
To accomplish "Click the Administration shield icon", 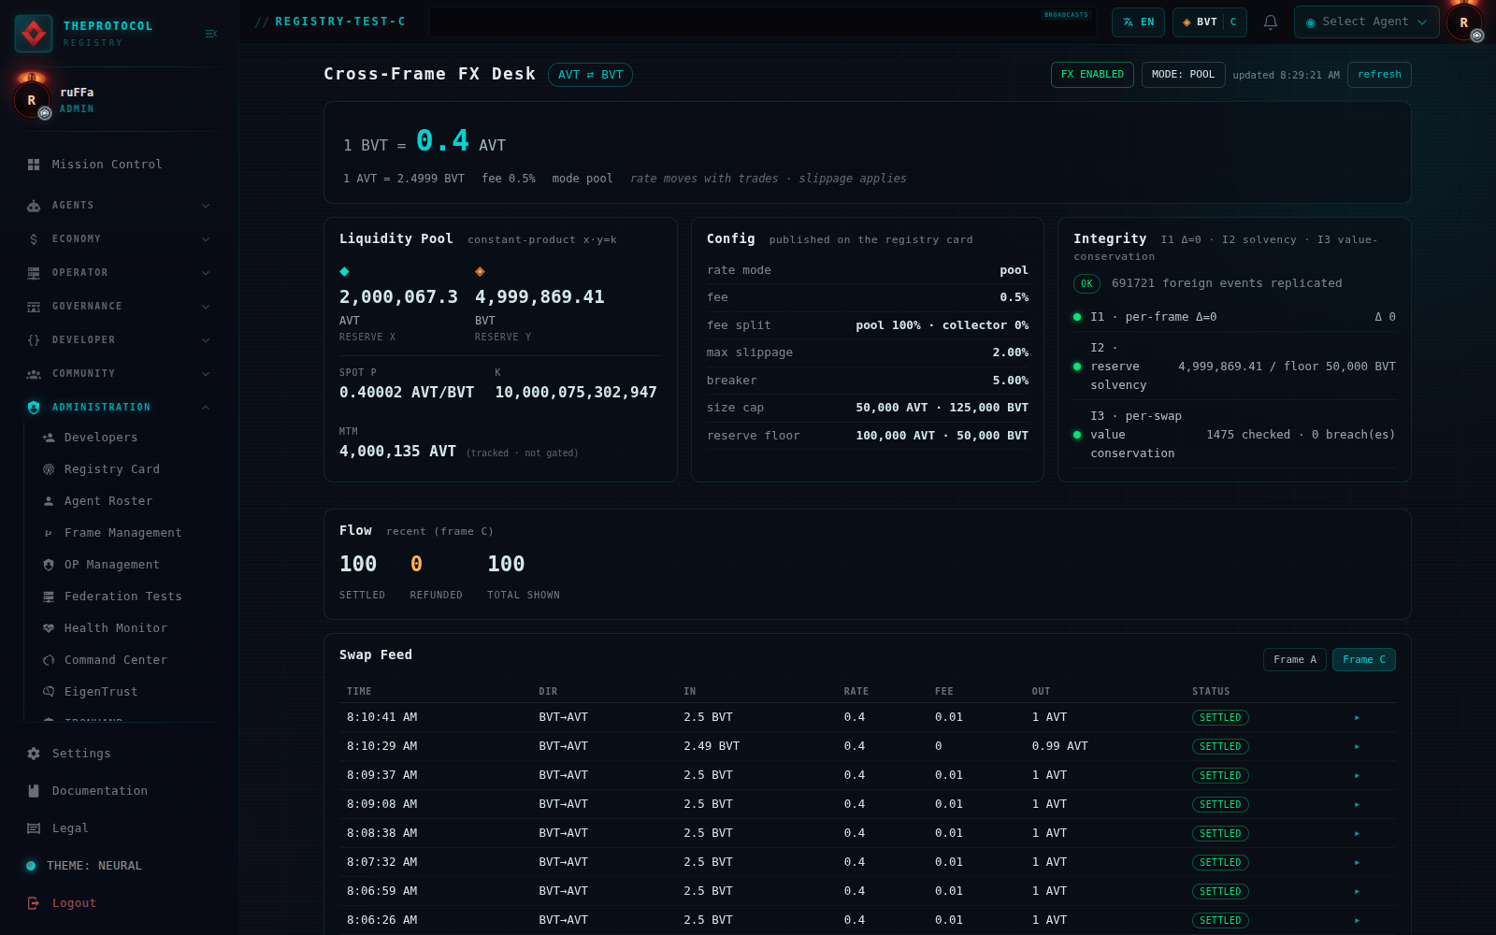I will pyautogui.click(x=34, y=408).
